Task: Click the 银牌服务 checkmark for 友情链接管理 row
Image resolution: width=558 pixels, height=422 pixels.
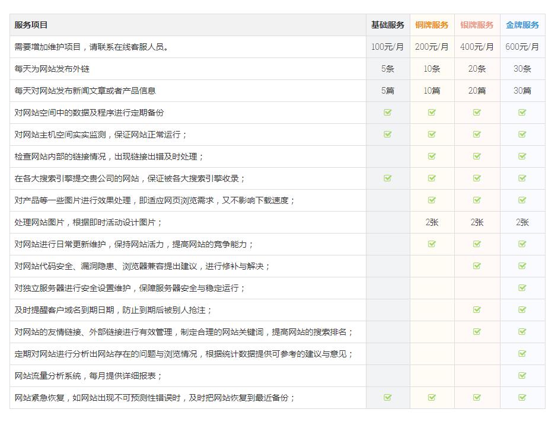Action: coord(477,332)
